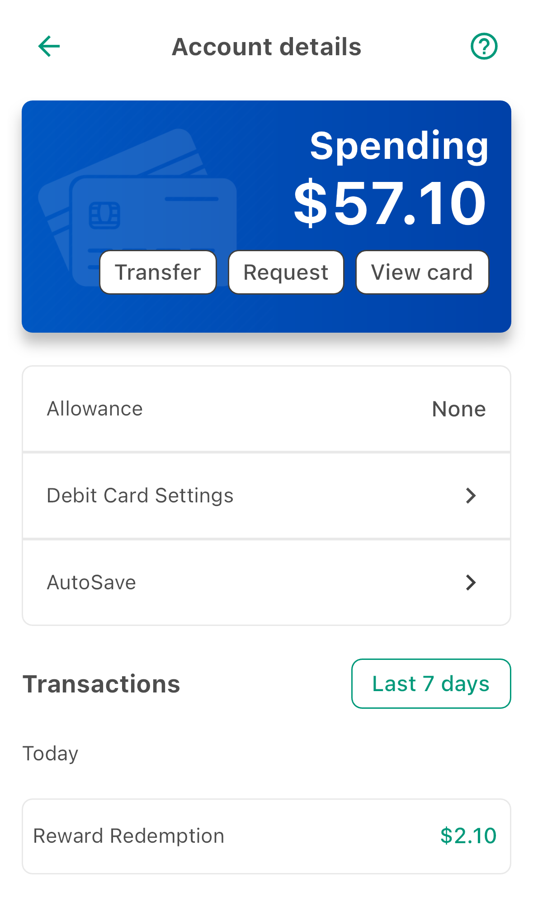Open the Last 7 days filter
The height and width of the screenshot is (907, 533).
pyautogui.click(x=431, y=683)
